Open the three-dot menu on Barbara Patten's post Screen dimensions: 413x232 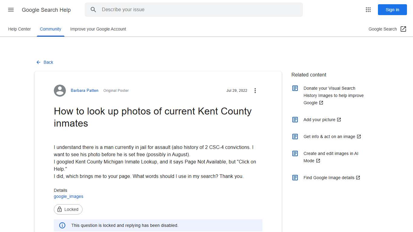click(x=255, y=90)
